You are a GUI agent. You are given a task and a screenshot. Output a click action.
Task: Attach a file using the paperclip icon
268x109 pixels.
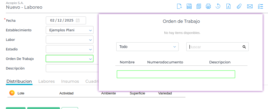click(x=239, y=7)
